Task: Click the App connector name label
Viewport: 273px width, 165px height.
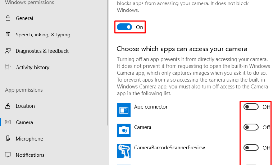Action: tap(151, 107)
